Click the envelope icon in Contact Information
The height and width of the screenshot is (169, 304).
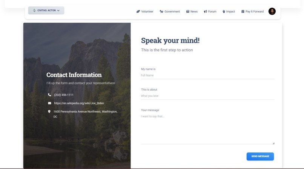(x=49, y=103)
